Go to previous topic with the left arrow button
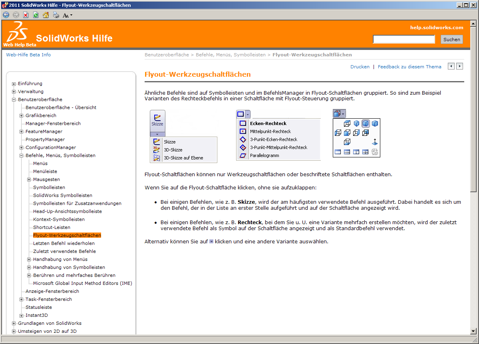 (451, 66)
